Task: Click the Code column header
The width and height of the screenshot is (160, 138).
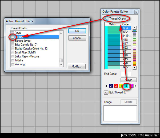Action: coord(125,24)
